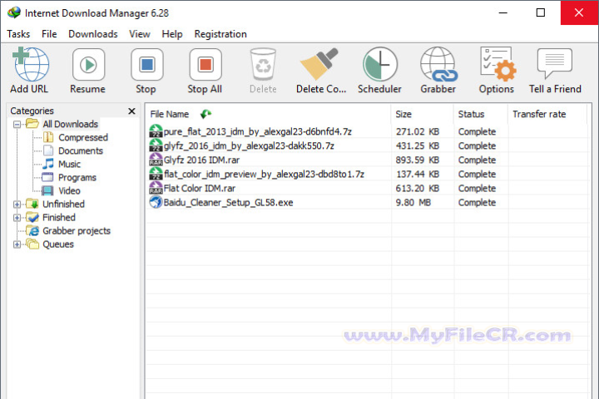Image resolution: width=599 pixels, height=399 pixels.
Task: Minimize the Internet Download Manager window
Action: [x=503, y=12]
